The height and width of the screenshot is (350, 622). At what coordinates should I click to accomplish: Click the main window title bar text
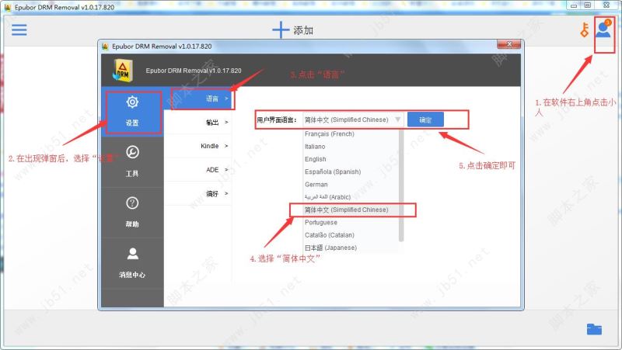(x=65, y=7)
